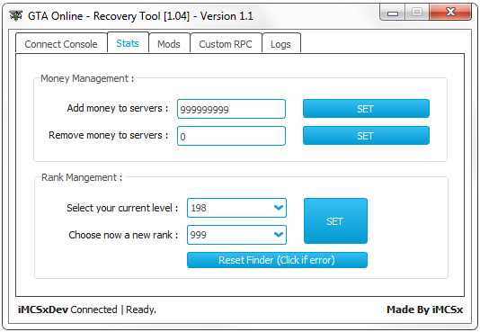Close the Recovery Tool window
Screen dimensions: 480x332
point(450,13)
